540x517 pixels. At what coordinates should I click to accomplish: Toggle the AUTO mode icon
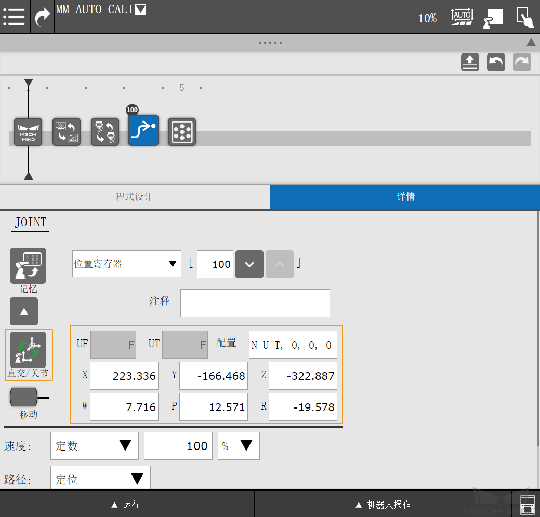(x=462, y=17)
